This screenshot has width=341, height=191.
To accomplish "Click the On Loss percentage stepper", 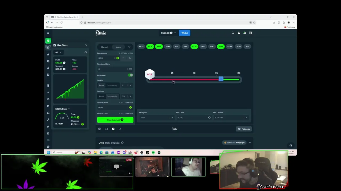I will pyautogui.click(x=127, y=96).
